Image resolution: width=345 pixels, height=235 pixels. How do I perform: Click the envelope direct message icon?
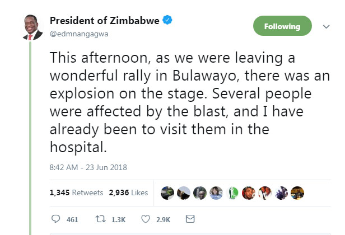[x=189, y=218]
